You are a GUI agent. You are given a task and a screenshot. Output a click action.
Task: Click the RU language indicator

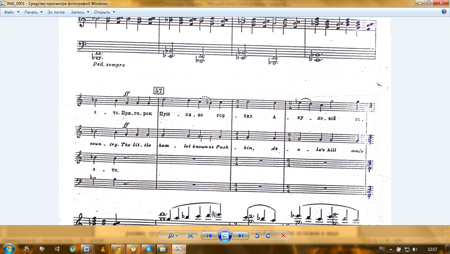pos(382,248)
